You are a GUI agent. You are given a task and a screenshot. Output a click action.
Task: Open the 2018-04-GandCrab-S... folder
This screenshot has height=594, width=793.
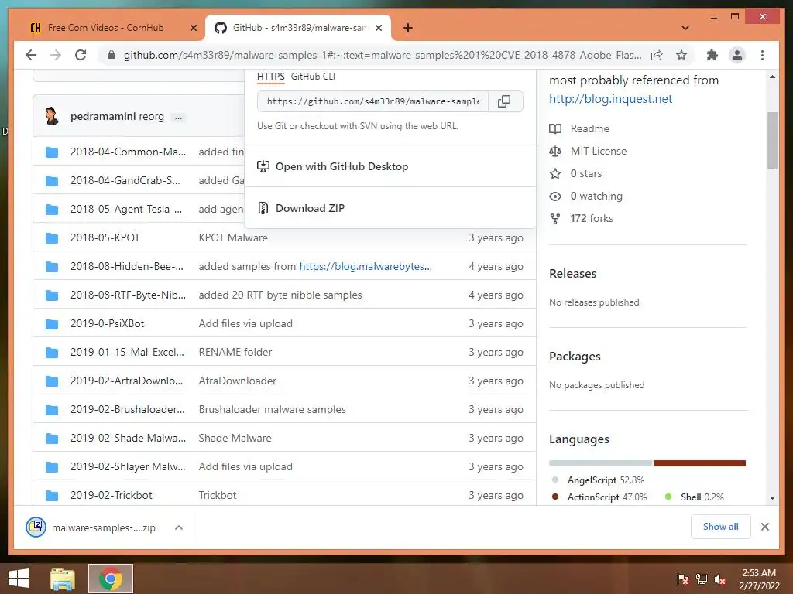pos(125,180)
